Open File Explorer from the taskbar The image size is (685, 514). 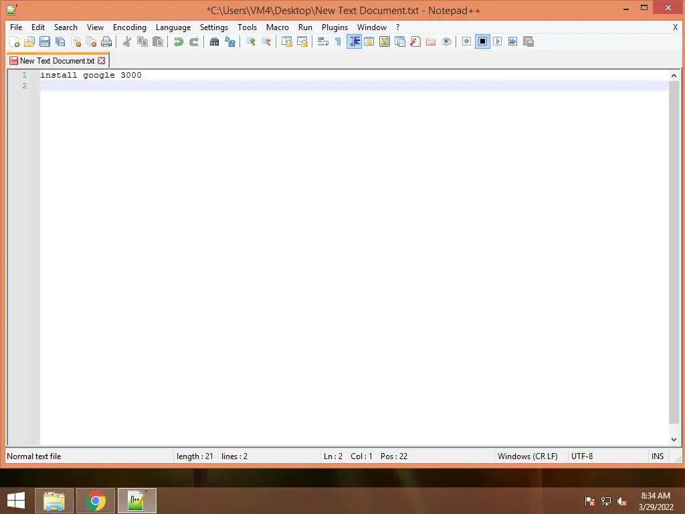coord(54,501)
